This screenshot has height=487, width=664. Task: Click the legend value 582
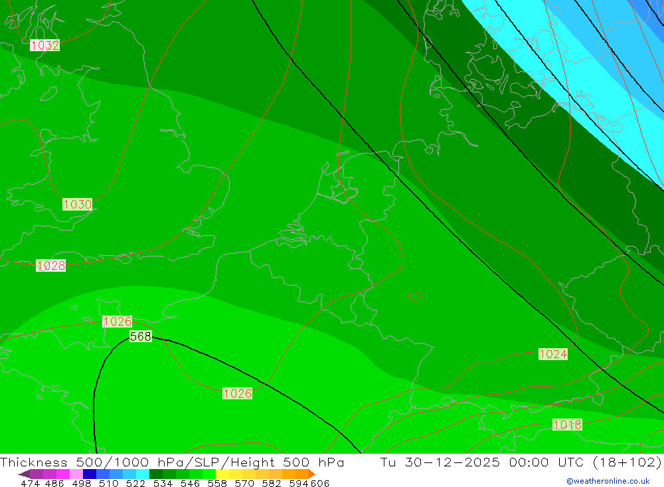[272, 483]
